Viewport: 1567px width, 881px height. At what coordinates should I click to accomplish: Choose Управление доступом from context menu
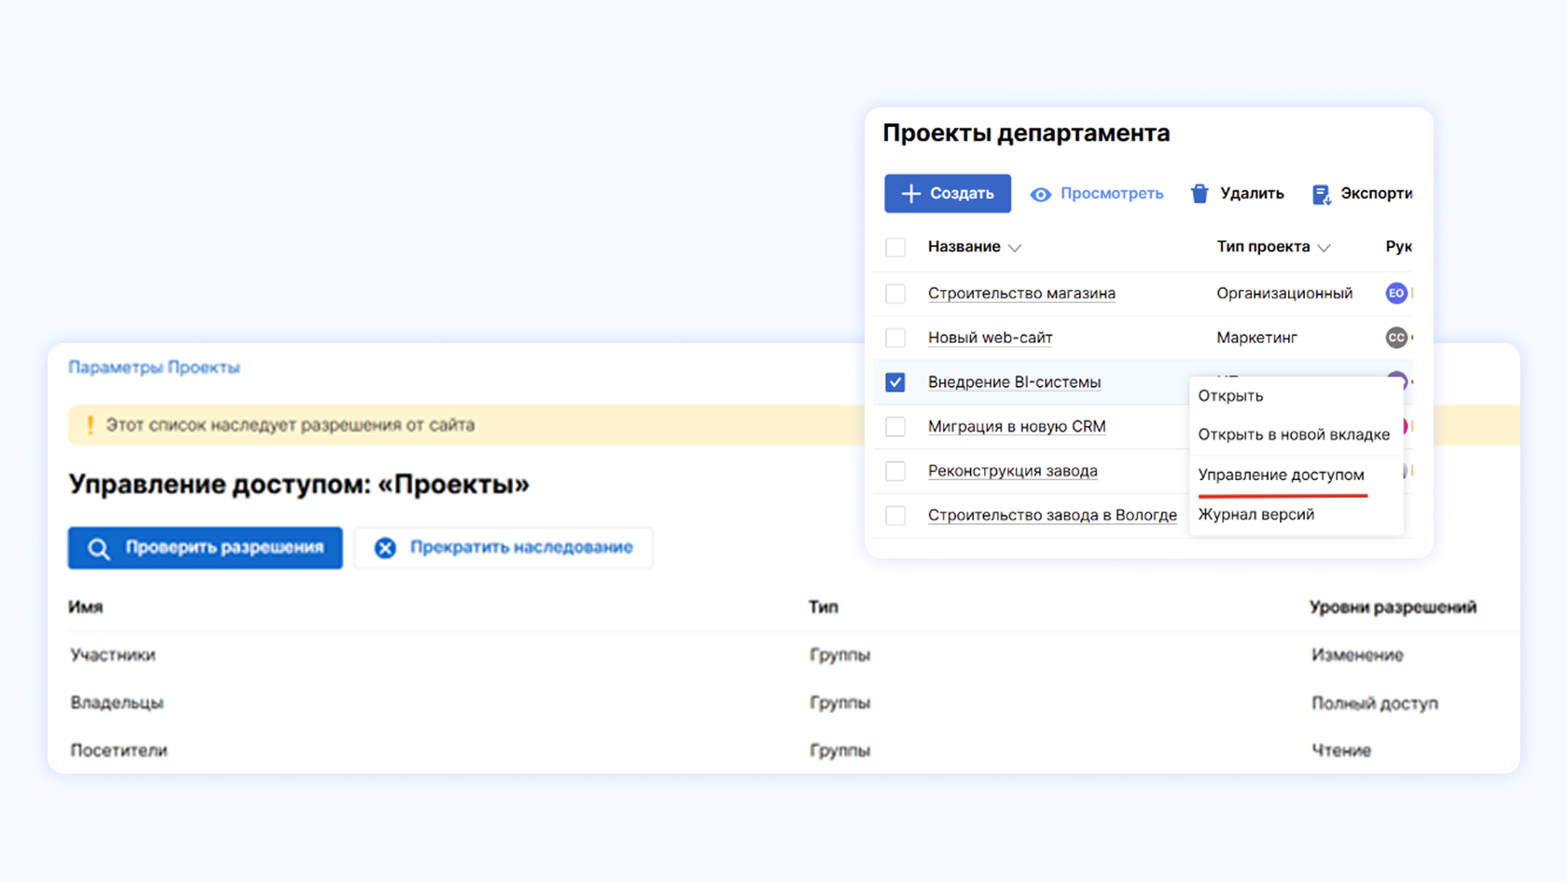coord(1281,475)
